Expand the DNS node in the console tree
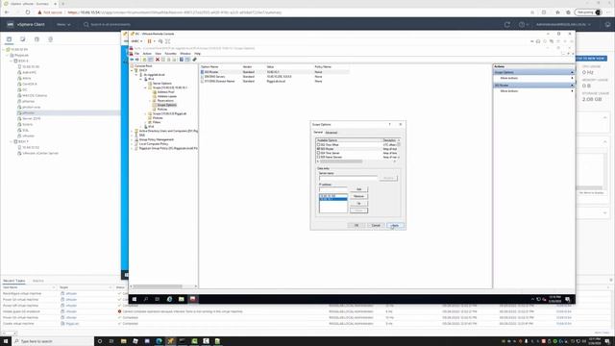Viewport: 615px width, 346px height. point(133,135)
